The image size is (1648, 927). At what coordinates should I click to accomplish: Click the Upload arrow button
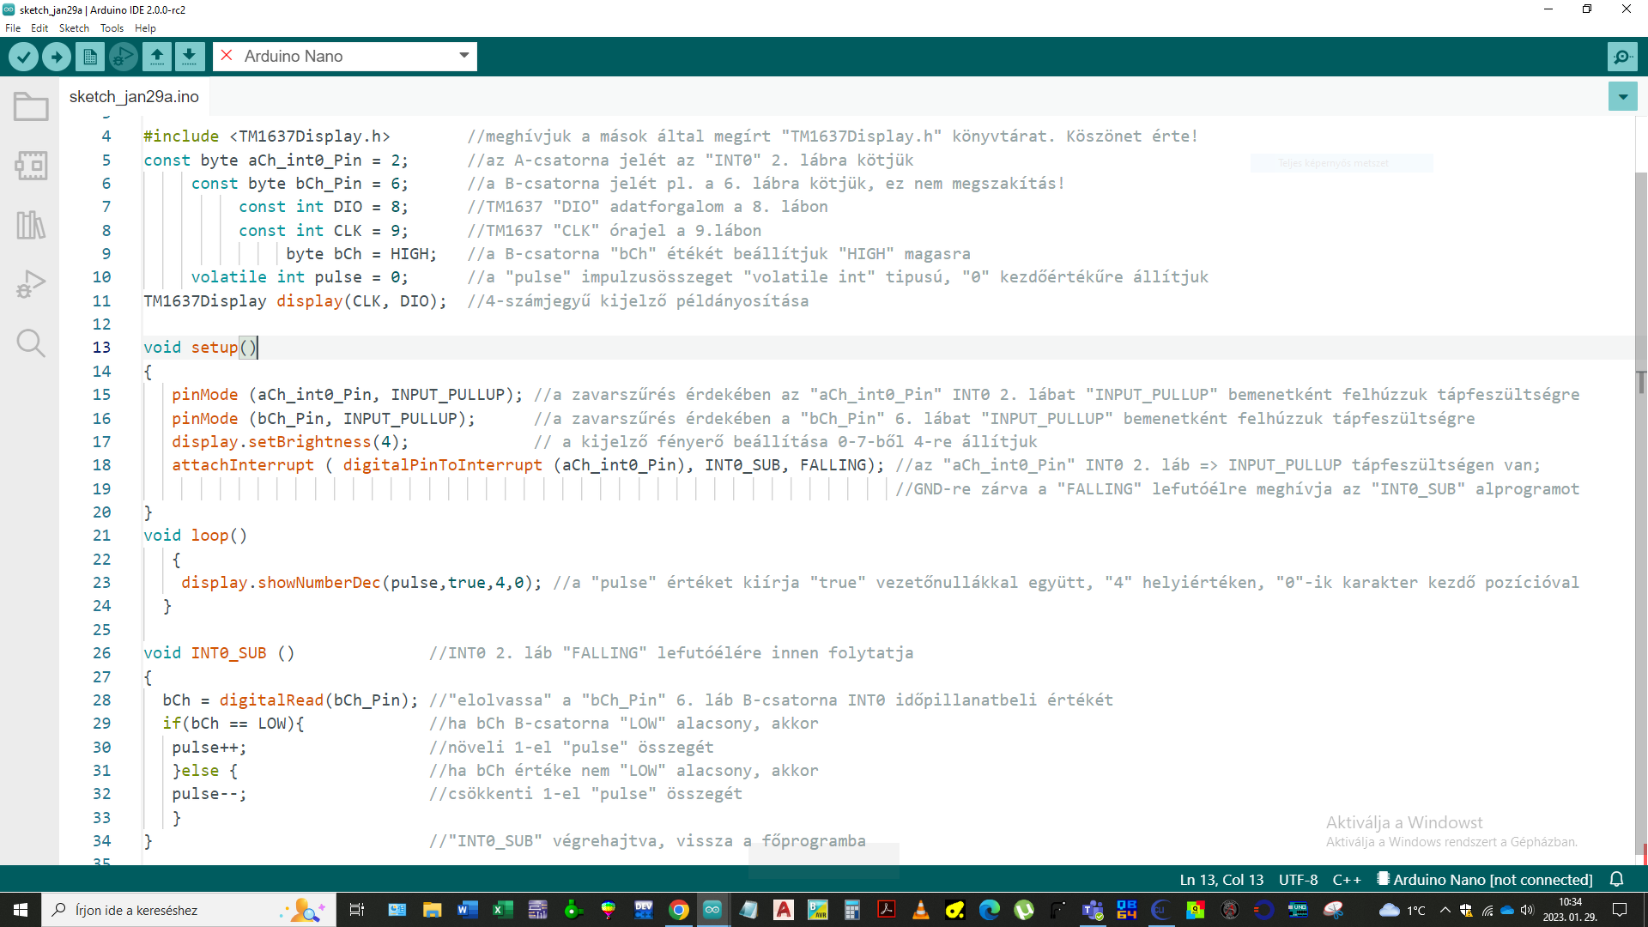pyautogui.click(x=57, y=57)
